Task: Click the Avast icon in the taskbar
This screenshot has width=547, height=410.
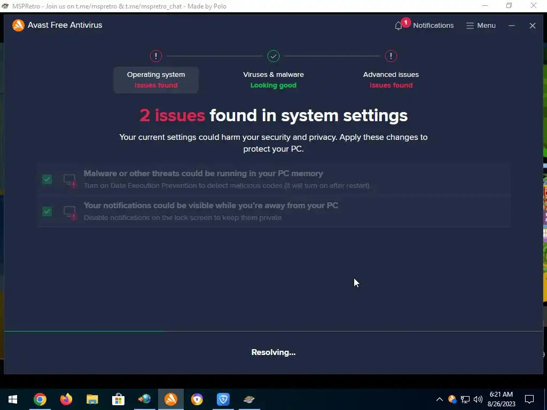Action: 170,399
